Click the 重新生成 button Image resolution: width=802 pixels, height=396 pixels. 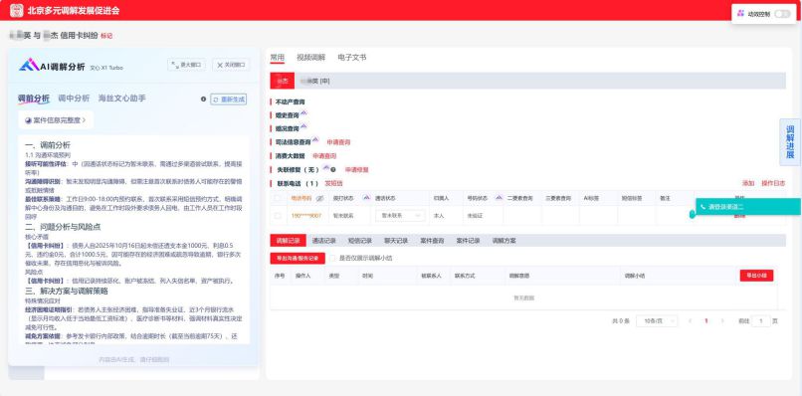pyautogui.click(x=229, y=99)
